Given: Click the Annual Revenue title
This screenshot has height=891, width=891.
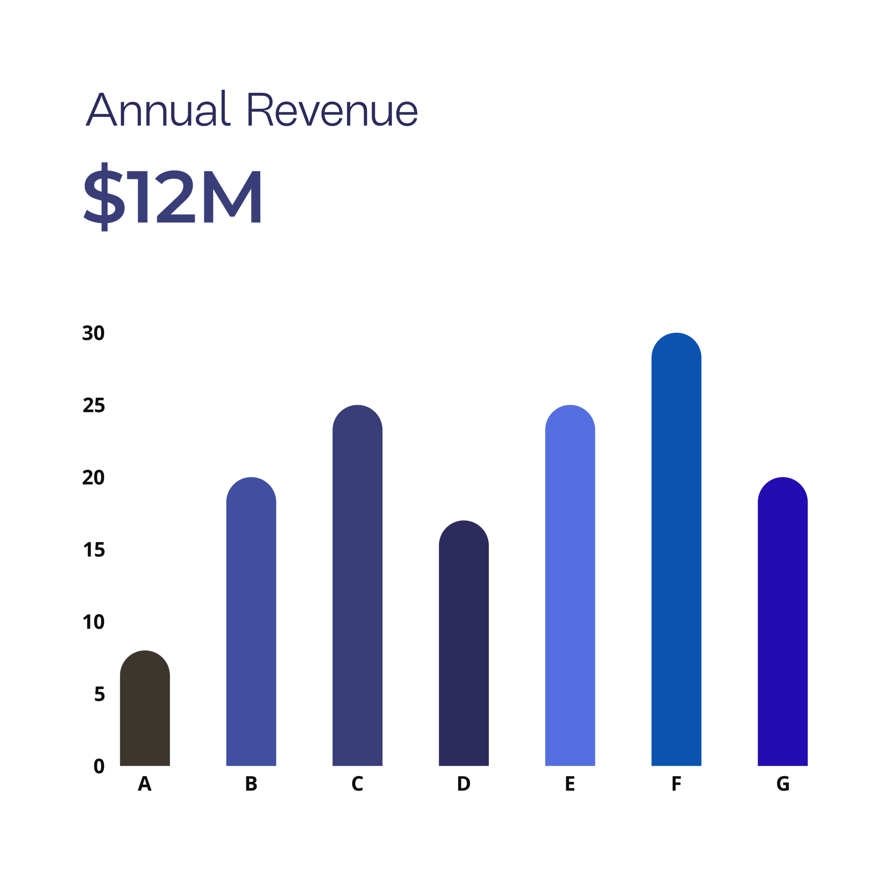Looking at the screenshot, I should tap(251, 109).
